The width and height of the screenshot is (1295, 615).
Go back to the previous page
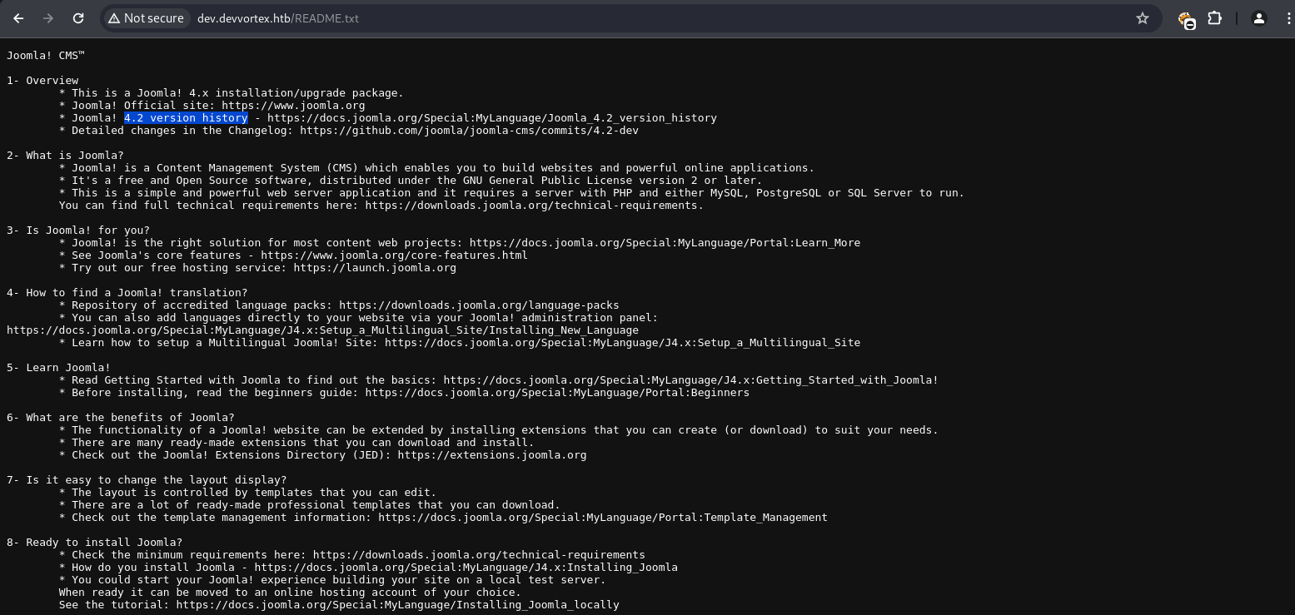[x=18, y=18]
